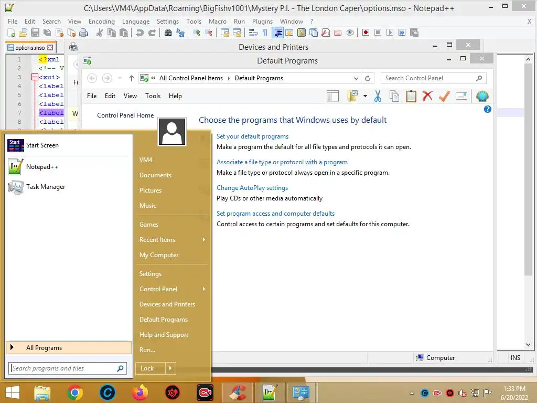The height and width of the screenshot is (403, 537).
Task: Click Control Panel Home link
Action: coord(125,115)
